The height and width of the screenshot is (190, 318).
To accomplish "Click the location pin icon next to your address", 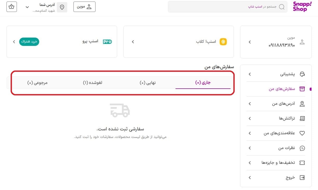I will 62,7.
